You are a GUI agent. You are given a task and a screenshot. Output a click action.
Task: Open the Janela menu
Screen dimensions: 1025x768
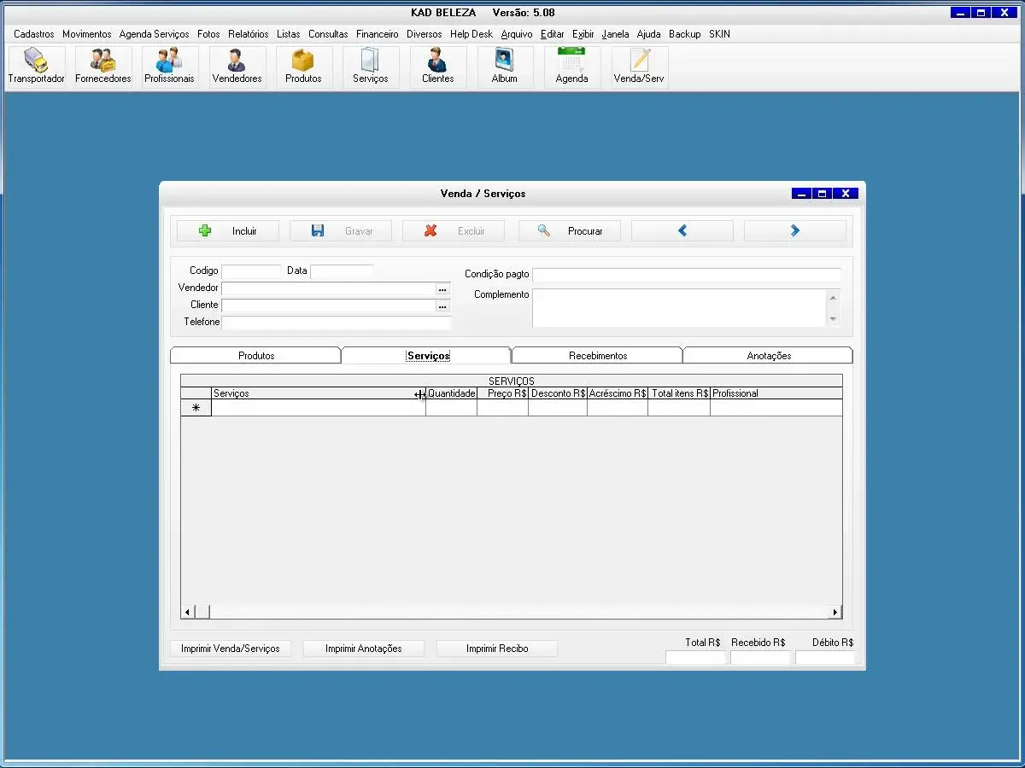pyautogui.click(x=615, y=34)
